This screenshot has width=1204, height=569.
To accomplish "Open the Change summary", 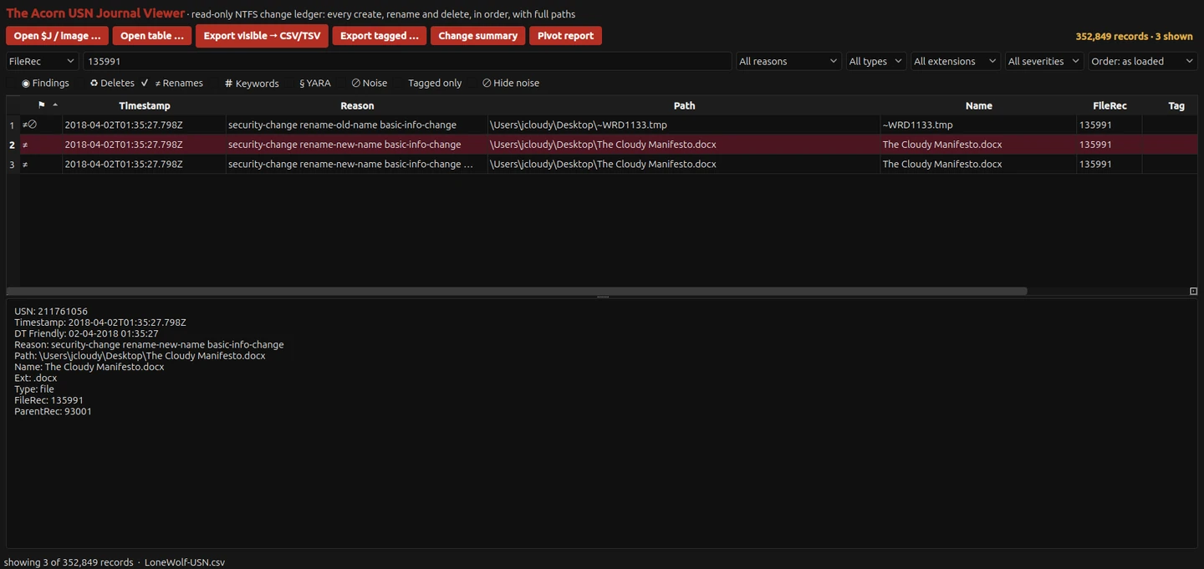I will [x=478, y=36].
